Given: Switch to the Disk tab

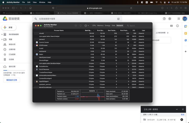Looking at the screenshot, I should pyautogui.click(x=113, y=25).
